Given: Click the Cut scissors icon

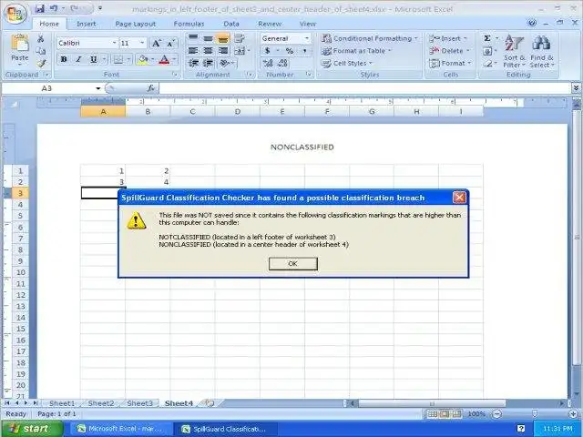Looking at the screenshot, I should click(x=40, y=38).
